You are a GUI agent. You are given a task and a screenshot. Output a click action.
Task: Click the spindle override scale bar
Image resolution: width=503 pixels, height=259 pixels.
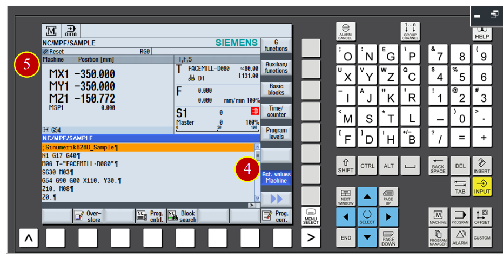click(x=218, y=128)
